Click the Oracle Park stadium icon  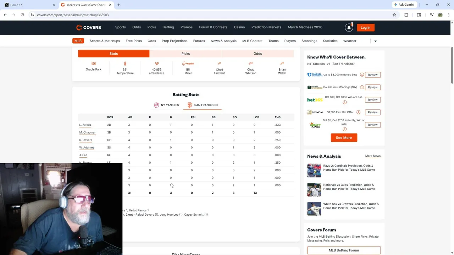click(94, 63)
